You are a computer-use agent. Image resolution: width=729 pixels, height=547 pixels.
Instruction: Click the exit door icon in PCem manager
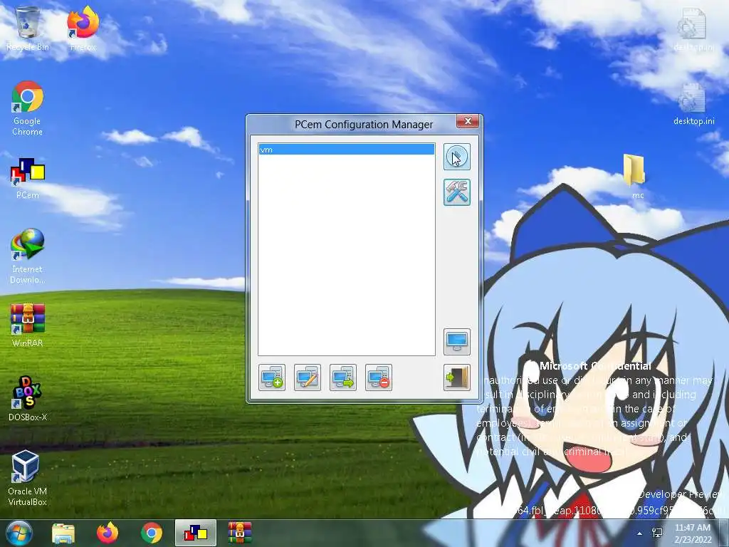(x=456, y=377)
